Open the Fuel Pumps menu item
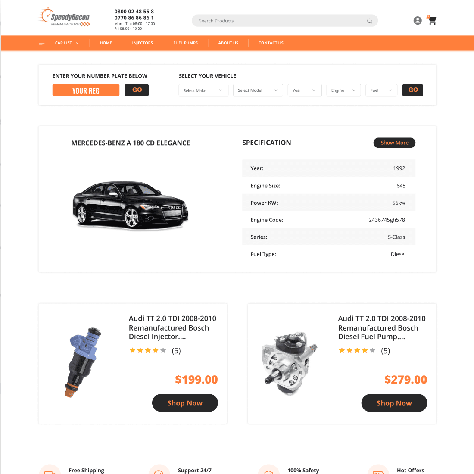Screen dimensions: 474x474 [x=186, y=43]
